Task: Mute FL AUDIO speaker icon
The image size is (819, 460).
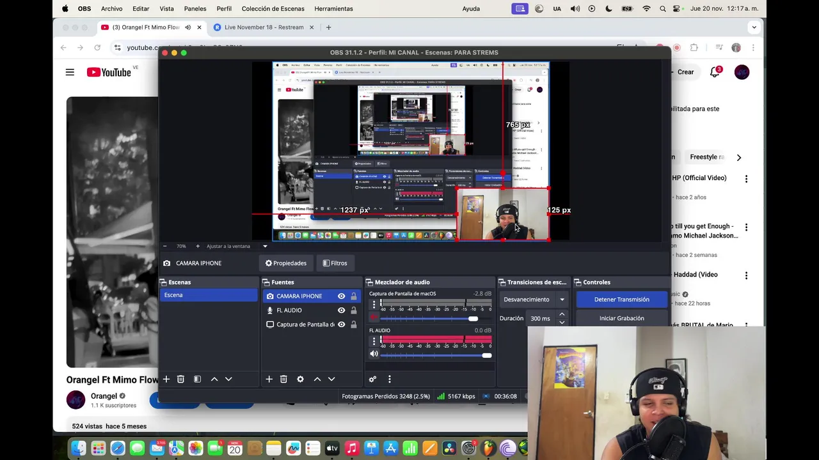Action: pos(374,354)
